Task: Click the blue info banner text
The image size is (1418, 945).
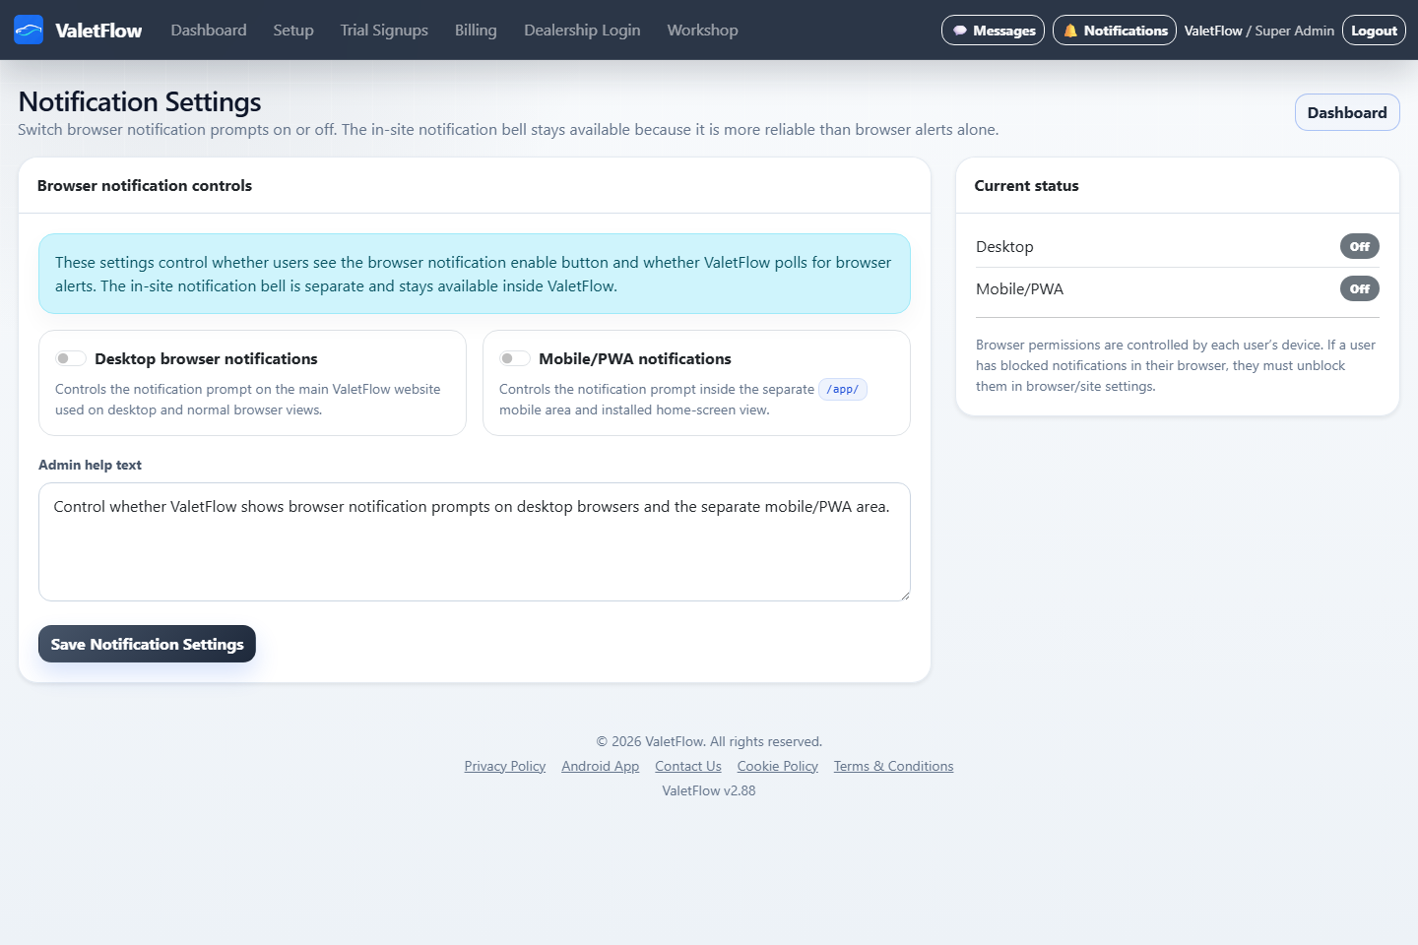Action: coord(475,274)
